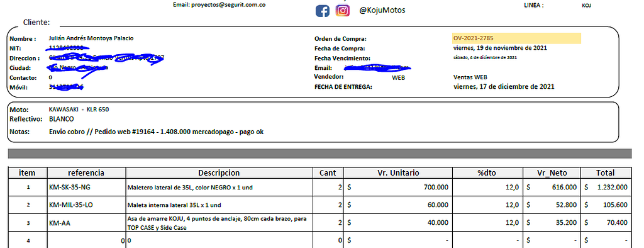The image size is (644, 248).
Task: Click the LINEA value KOJ
Action: coord(587,5)
